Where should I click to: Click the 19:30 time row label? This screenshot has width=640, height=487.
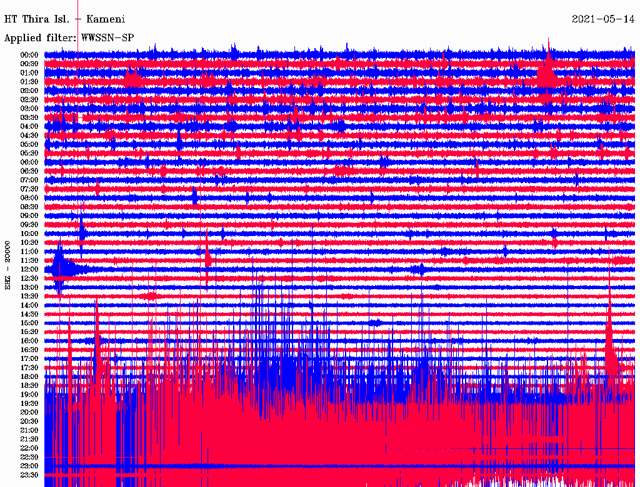(29, 403)
